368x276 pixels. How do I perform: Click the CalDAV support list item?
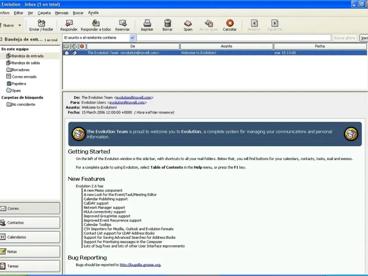coord(96,203)
